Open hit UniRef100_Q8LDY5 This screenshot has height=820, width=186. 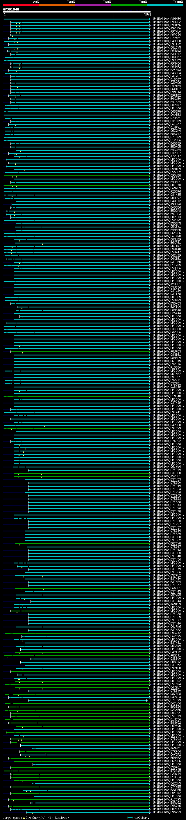(x=167, y=47)
